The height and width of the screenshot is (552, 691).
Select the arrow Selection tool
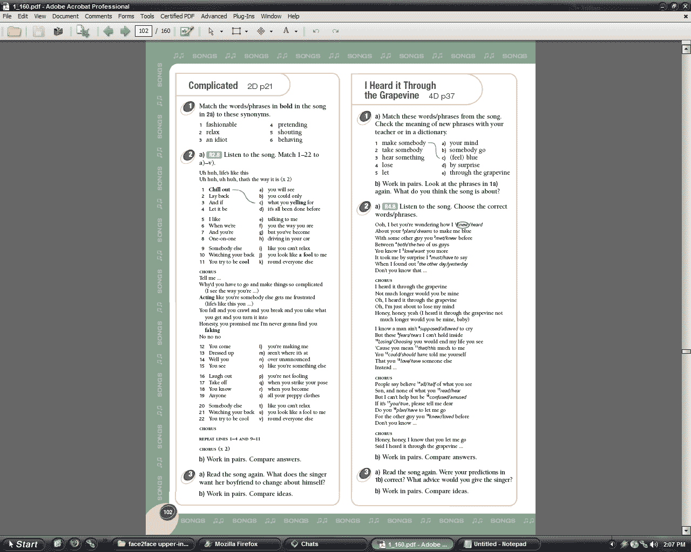tap(211, 31)
